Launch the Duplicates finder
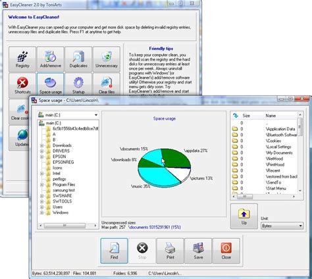This screenshot has width=312, height=279. point(78,59)
